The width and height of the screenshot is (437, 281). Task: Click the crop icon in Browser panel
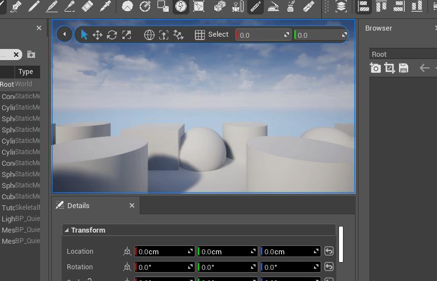point(389,68)
